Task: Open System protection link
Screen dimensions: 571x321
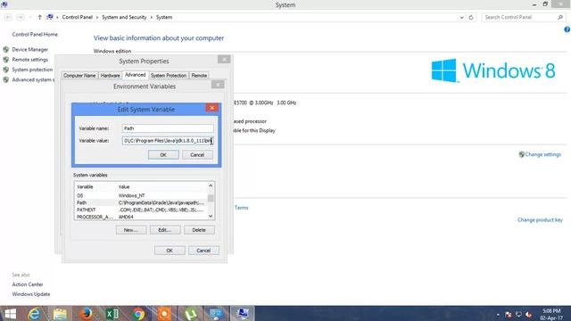Action: tap(32, 70)
